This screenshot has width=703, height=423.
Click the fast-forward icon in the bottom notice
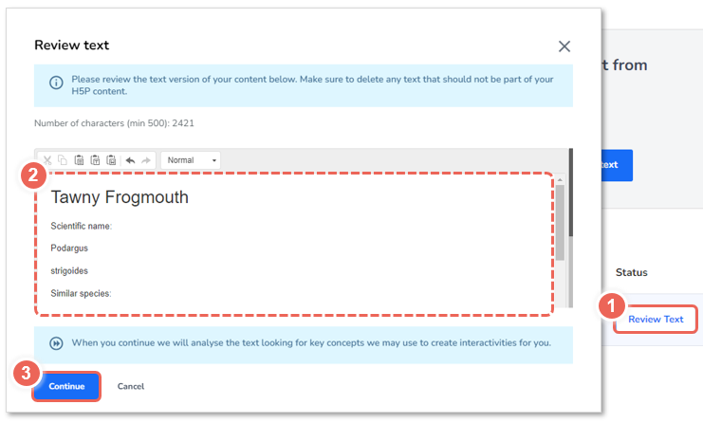(56, 343)
